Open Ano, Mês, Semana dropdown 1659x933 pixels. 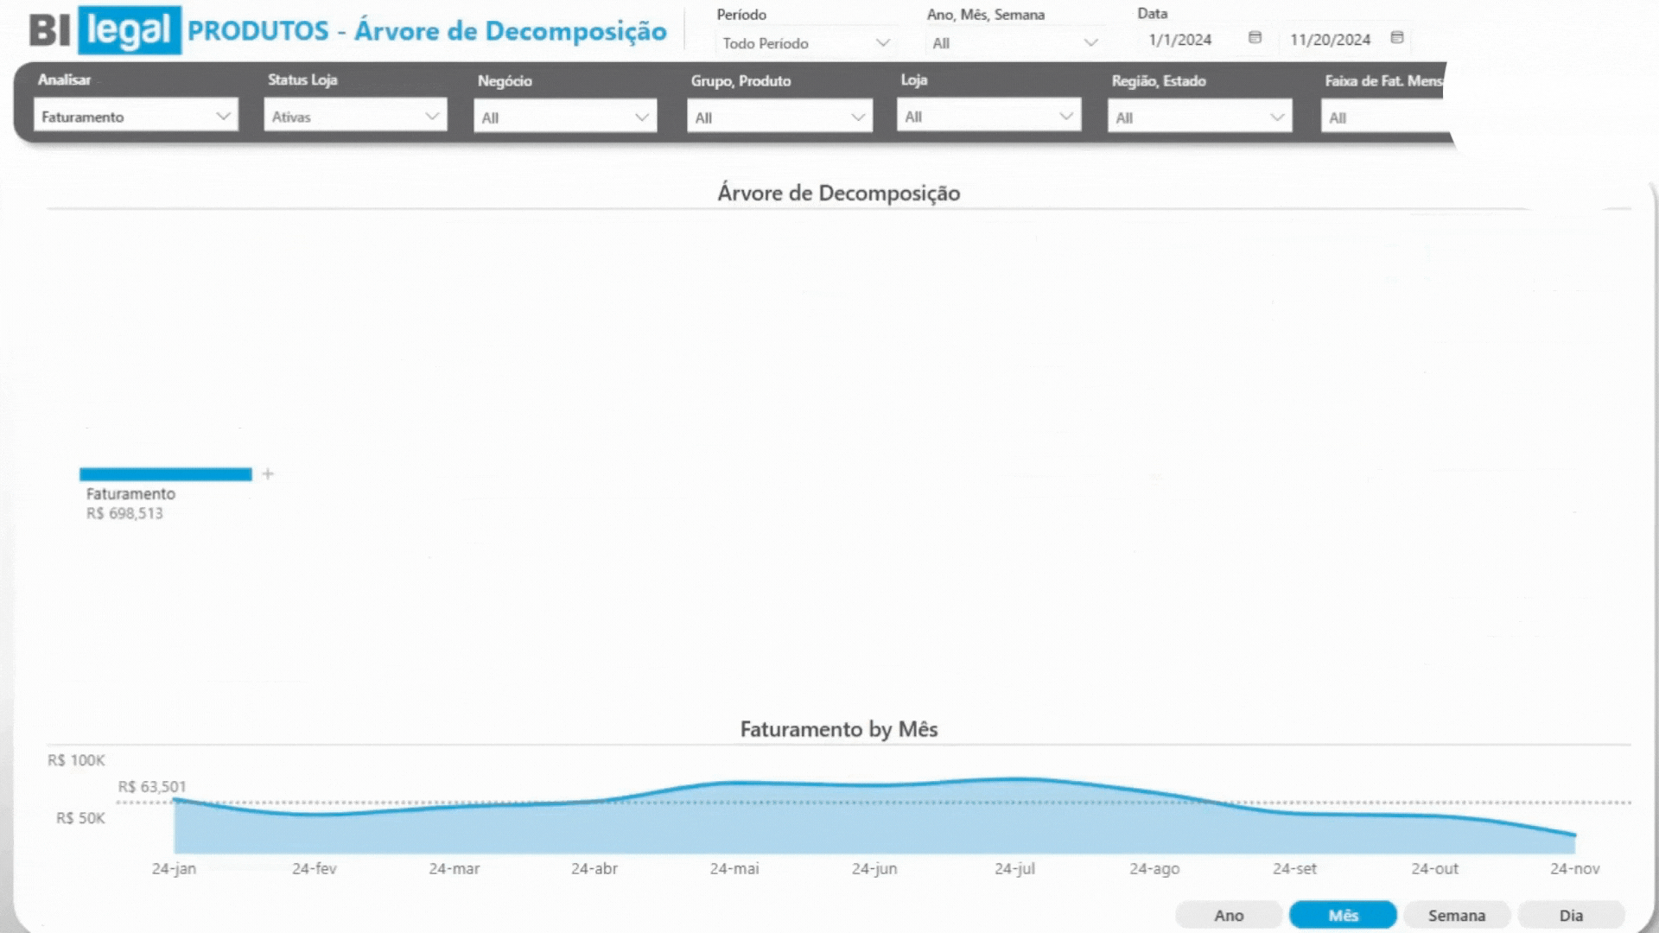(1014, 43)
